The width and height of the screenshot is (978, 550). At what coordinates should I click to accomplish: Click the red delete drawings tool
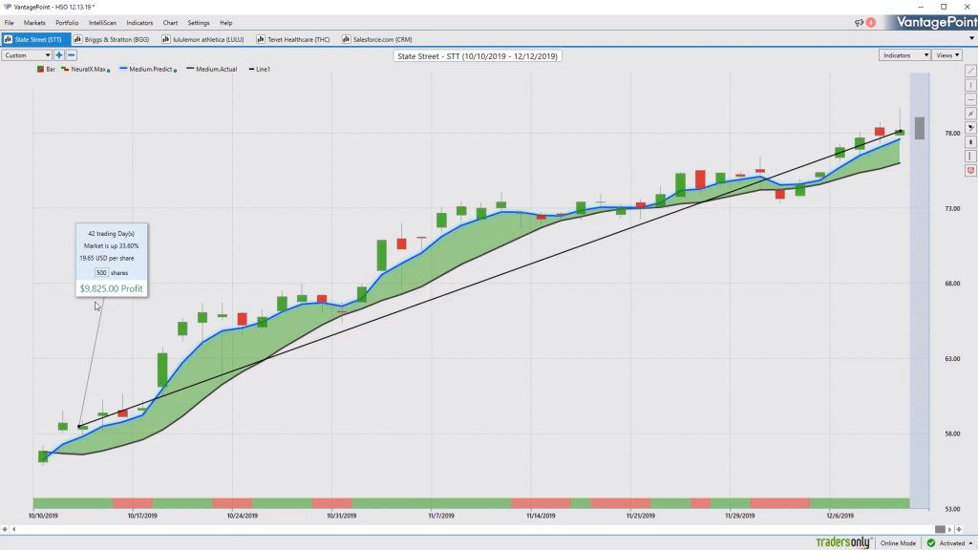point(970,171)
